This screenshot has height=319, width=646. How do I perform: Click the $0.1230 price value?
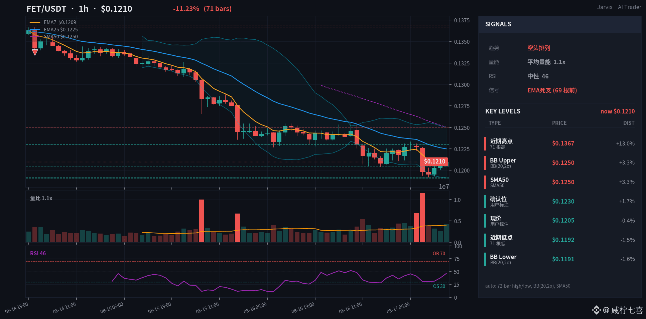pos(563,202)
